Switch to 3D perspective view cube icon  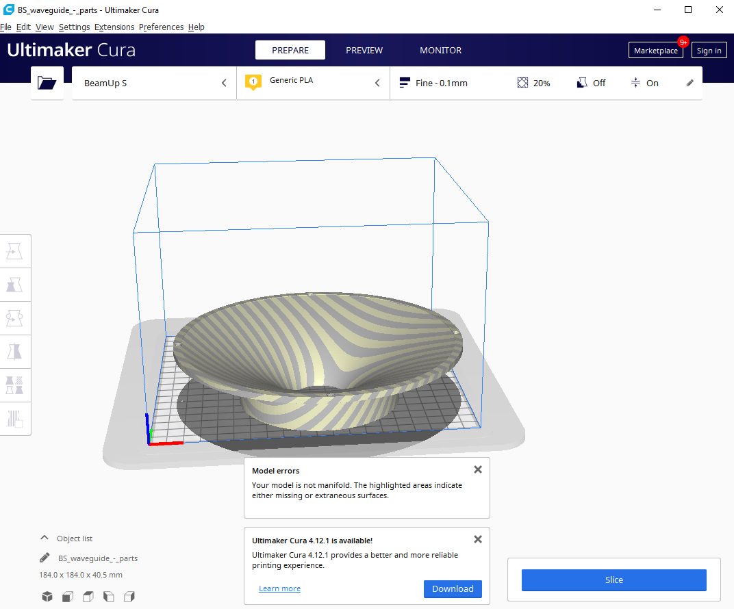click(47, 597)
